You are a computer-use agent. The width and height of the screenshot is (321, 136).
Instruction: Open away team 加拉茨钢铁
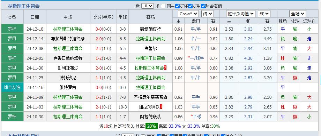(x=149, y=107)
